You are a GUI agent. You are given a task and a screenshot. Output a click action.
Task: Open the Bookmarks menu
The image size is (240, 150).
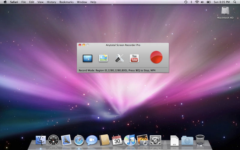(x=66, y=2)
